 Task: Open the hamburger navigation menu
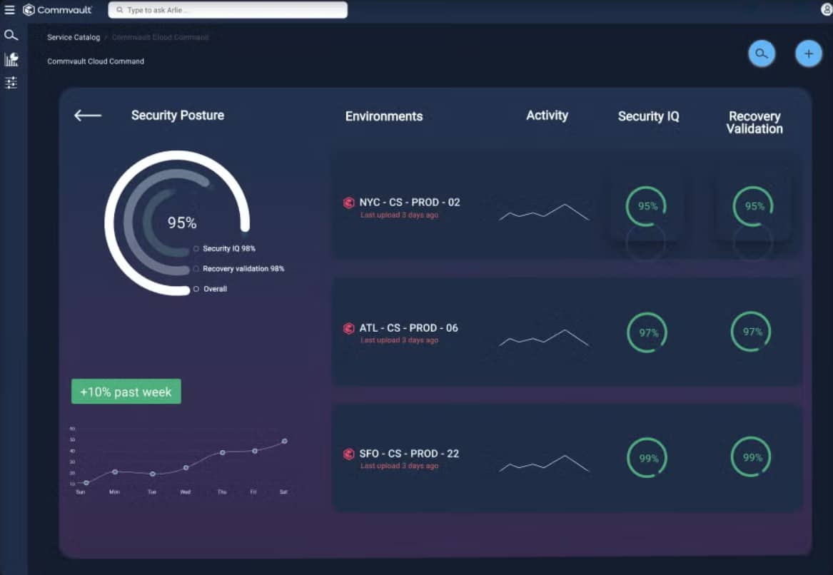[x=11, y=9]
